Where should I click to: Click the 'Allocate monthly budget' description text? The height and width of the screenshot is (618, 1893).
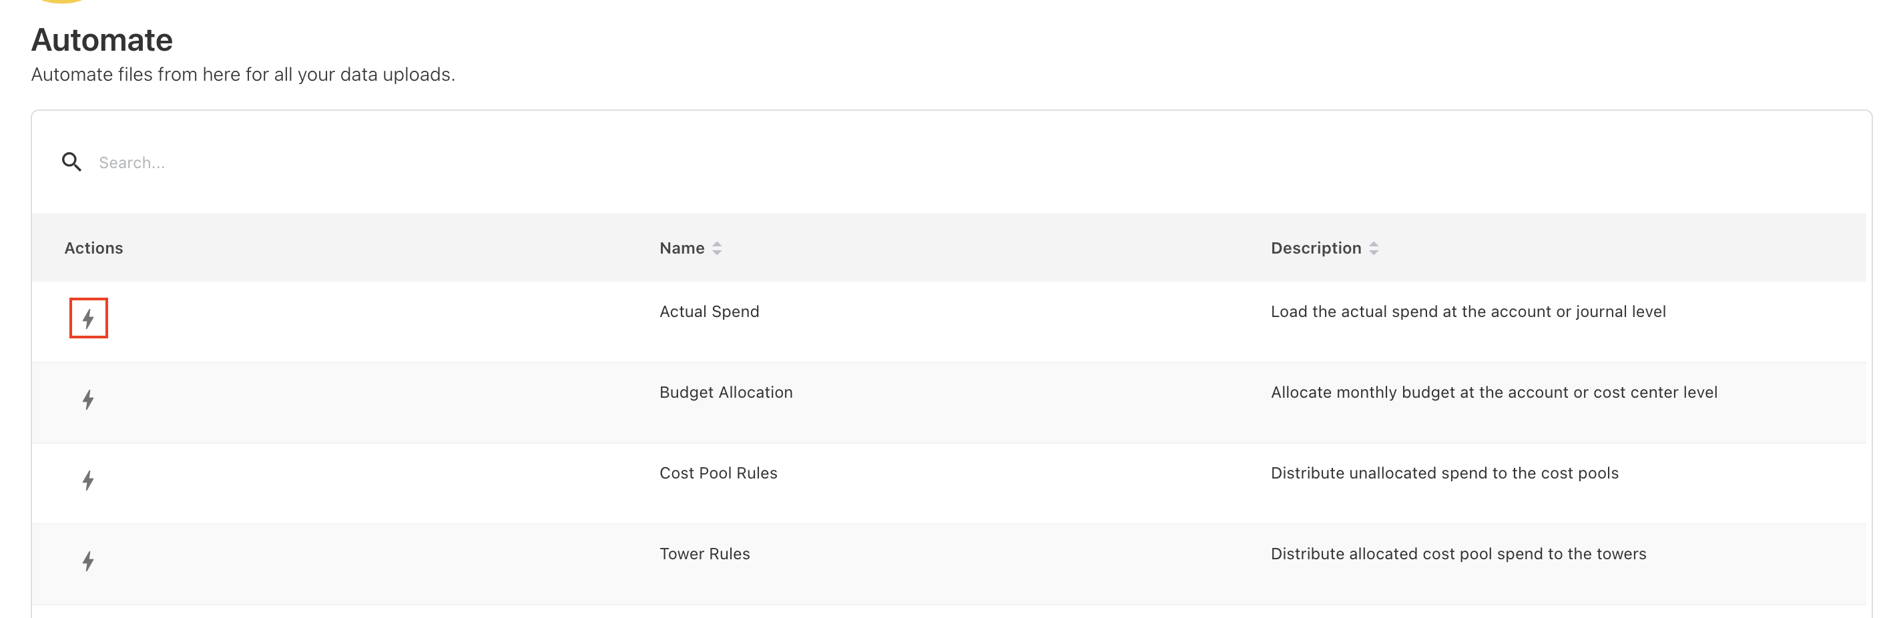pyautogui.click(x=1493, y=392)
